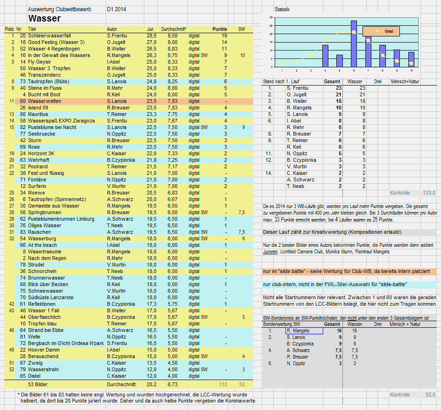Click the 'Distel' title cell
The width and height of the screenshot is (441, 410).
34,376
